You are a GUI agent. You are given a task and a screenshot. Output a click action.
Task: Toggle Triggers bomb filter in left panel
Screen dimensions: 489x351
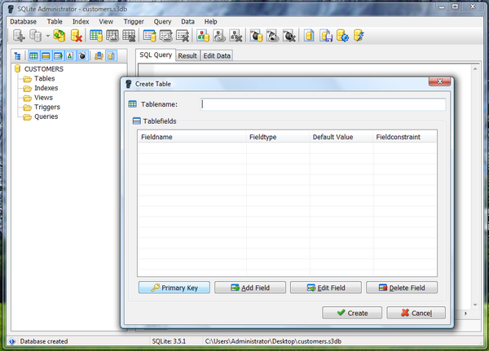(82, 56)
